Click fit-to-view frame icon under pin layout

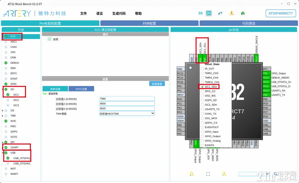[x=208, y=174]
